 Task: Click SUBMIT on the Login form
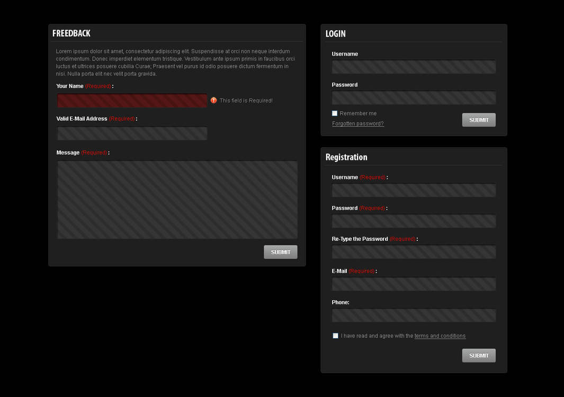478,120
